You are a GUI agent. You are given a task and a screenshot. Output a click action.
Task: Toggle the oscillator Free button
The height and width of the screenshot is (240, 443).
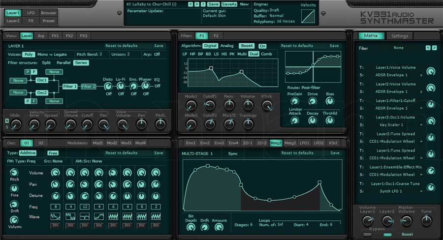pyautogui.click(x=53, y=153)
